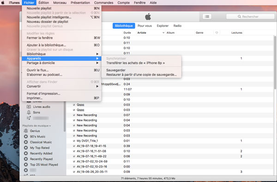This screenshot has width=277, height=182.
Task: Switch to the Explorer tab
Action: pyautogui.click(x=163, y=26)
